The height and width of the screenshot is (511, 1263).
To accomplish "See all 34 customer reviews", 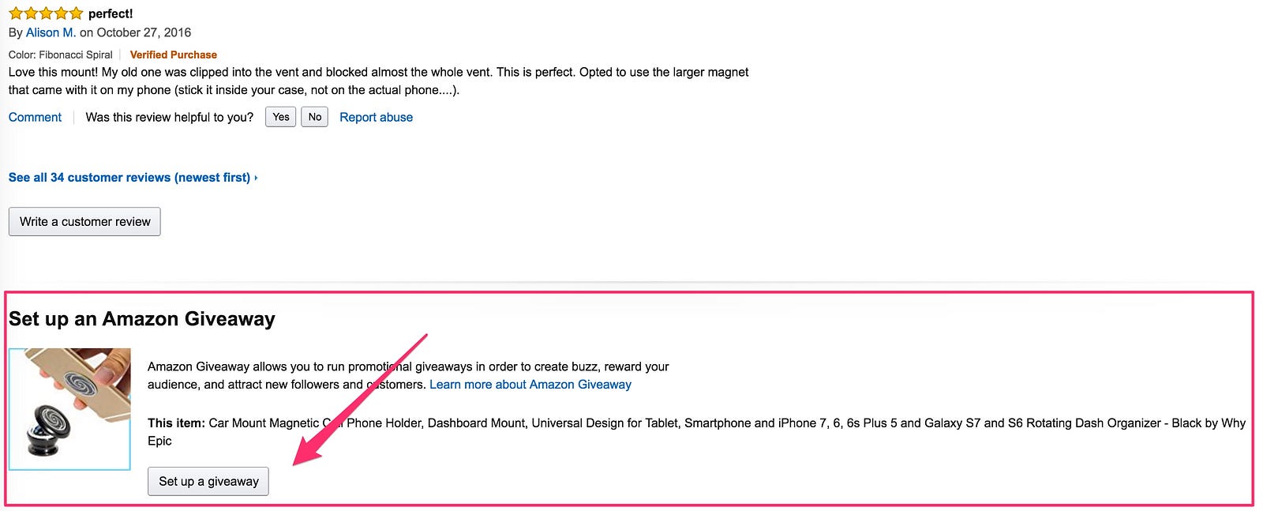I will (129, 178).
